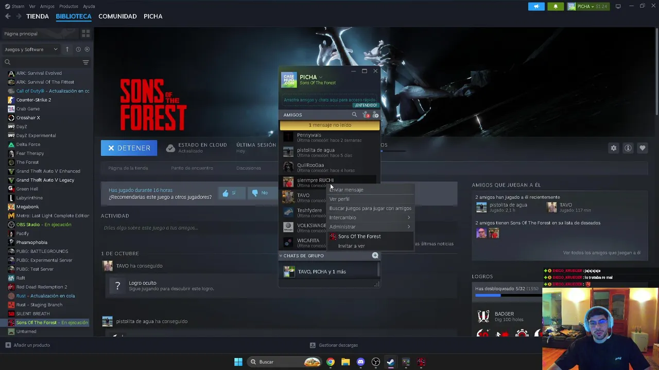Image resolution: width=659 pixels, height=370 pixels.
Task: Open the Windows Start menu
Action: pyautogui.click(x=238, y=362)
